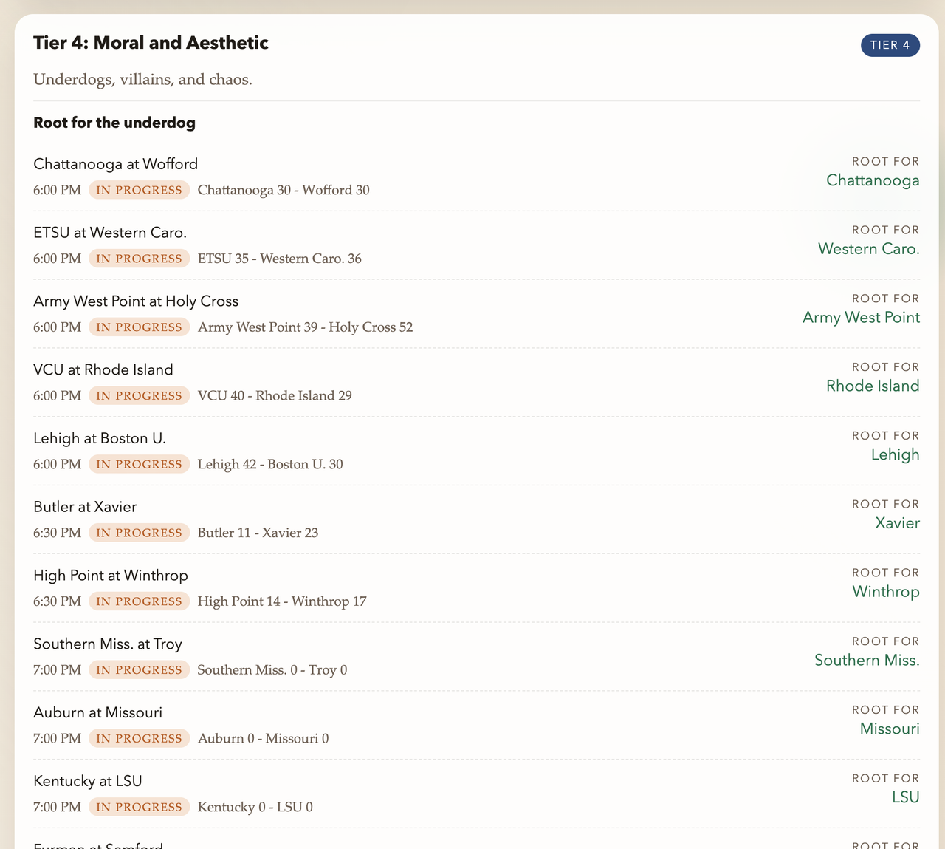Select the LSU root-for pick
The image size is (945, 849).
[x=906, y=799]
